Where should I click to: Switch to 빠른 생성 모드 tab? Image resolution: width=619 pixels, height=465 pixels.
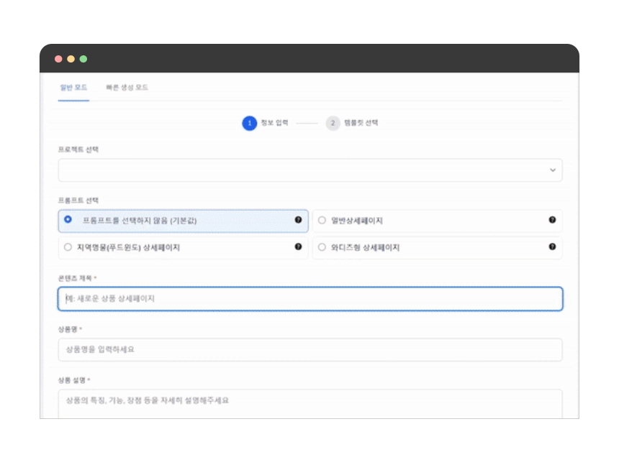tap(127, 87)
